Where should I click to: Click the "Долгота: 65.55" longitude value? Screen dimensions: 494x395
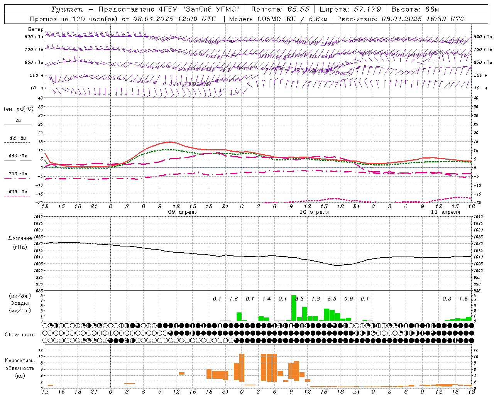click(x=280, y=9)
